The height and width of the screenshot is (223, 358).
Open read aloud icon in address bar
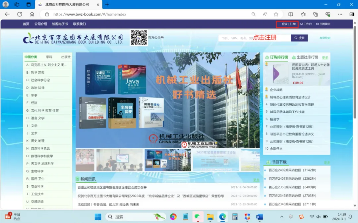coord(265,14)
